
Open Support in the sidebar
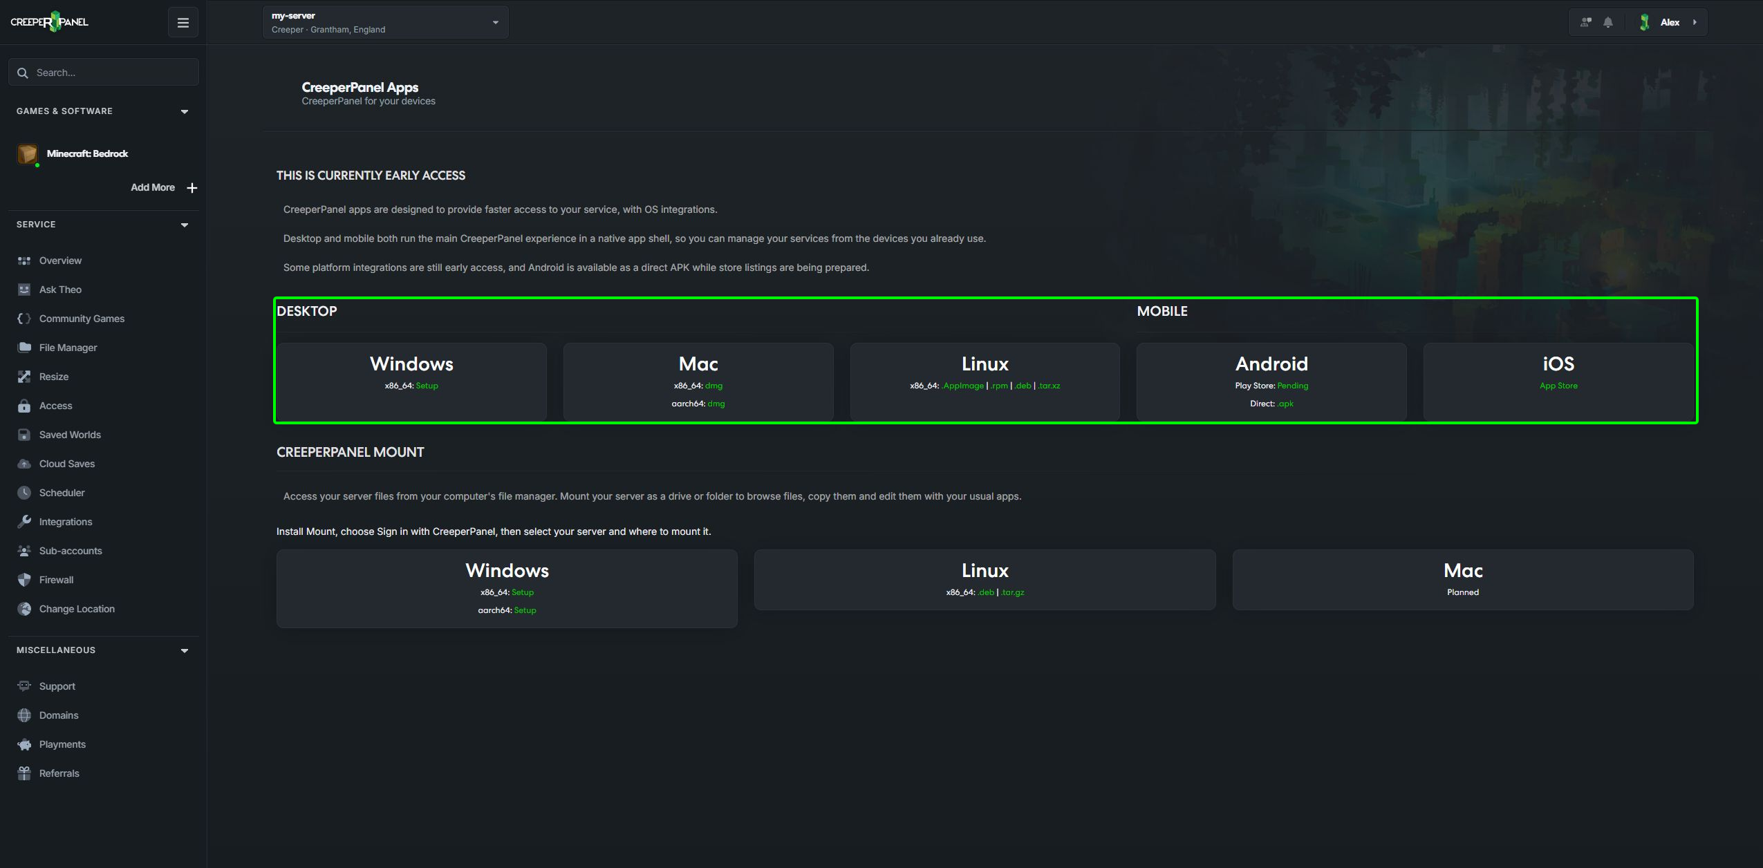pos(57,686)
